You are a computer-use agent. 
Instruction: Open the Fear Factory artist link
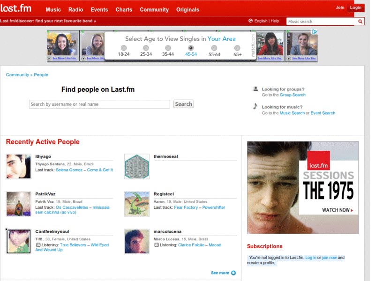(186, 207)
